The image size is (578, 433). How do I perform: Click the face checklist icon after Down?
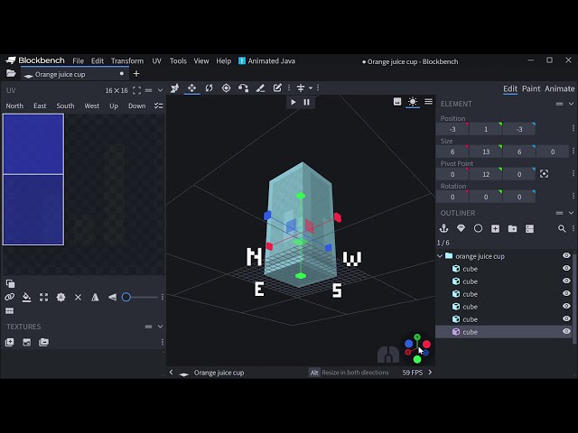tap(159, 106)
